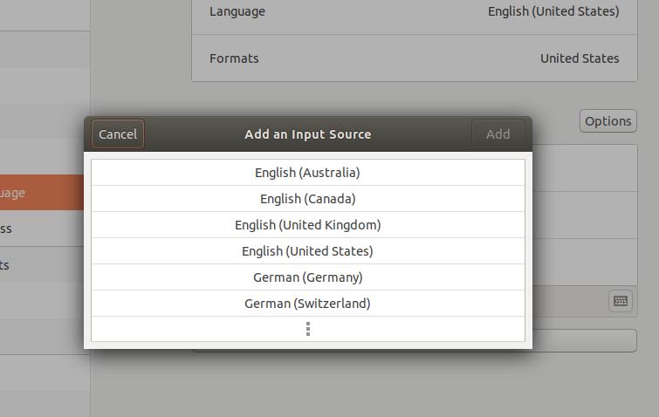Click the Add an Input Source title
Viewport: 659px width, 417px height.
[307, 134]
